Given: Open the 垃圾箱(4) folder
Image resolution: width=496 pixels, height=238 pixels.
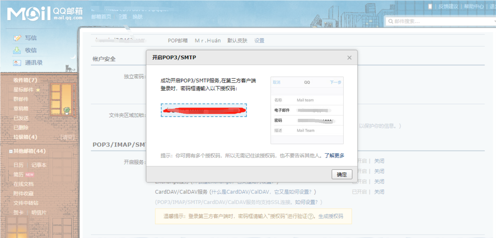Looking at the screenshot, I should pyautogui.click(x=25, y=137).
